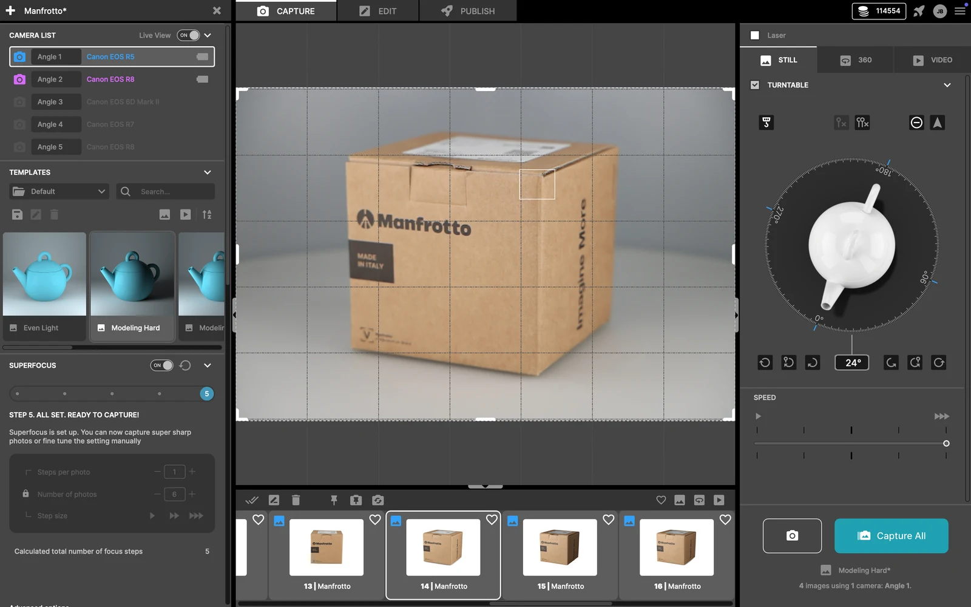Click the rocket icon in top bar
The image size is (971, 607).
coord(919,11)
